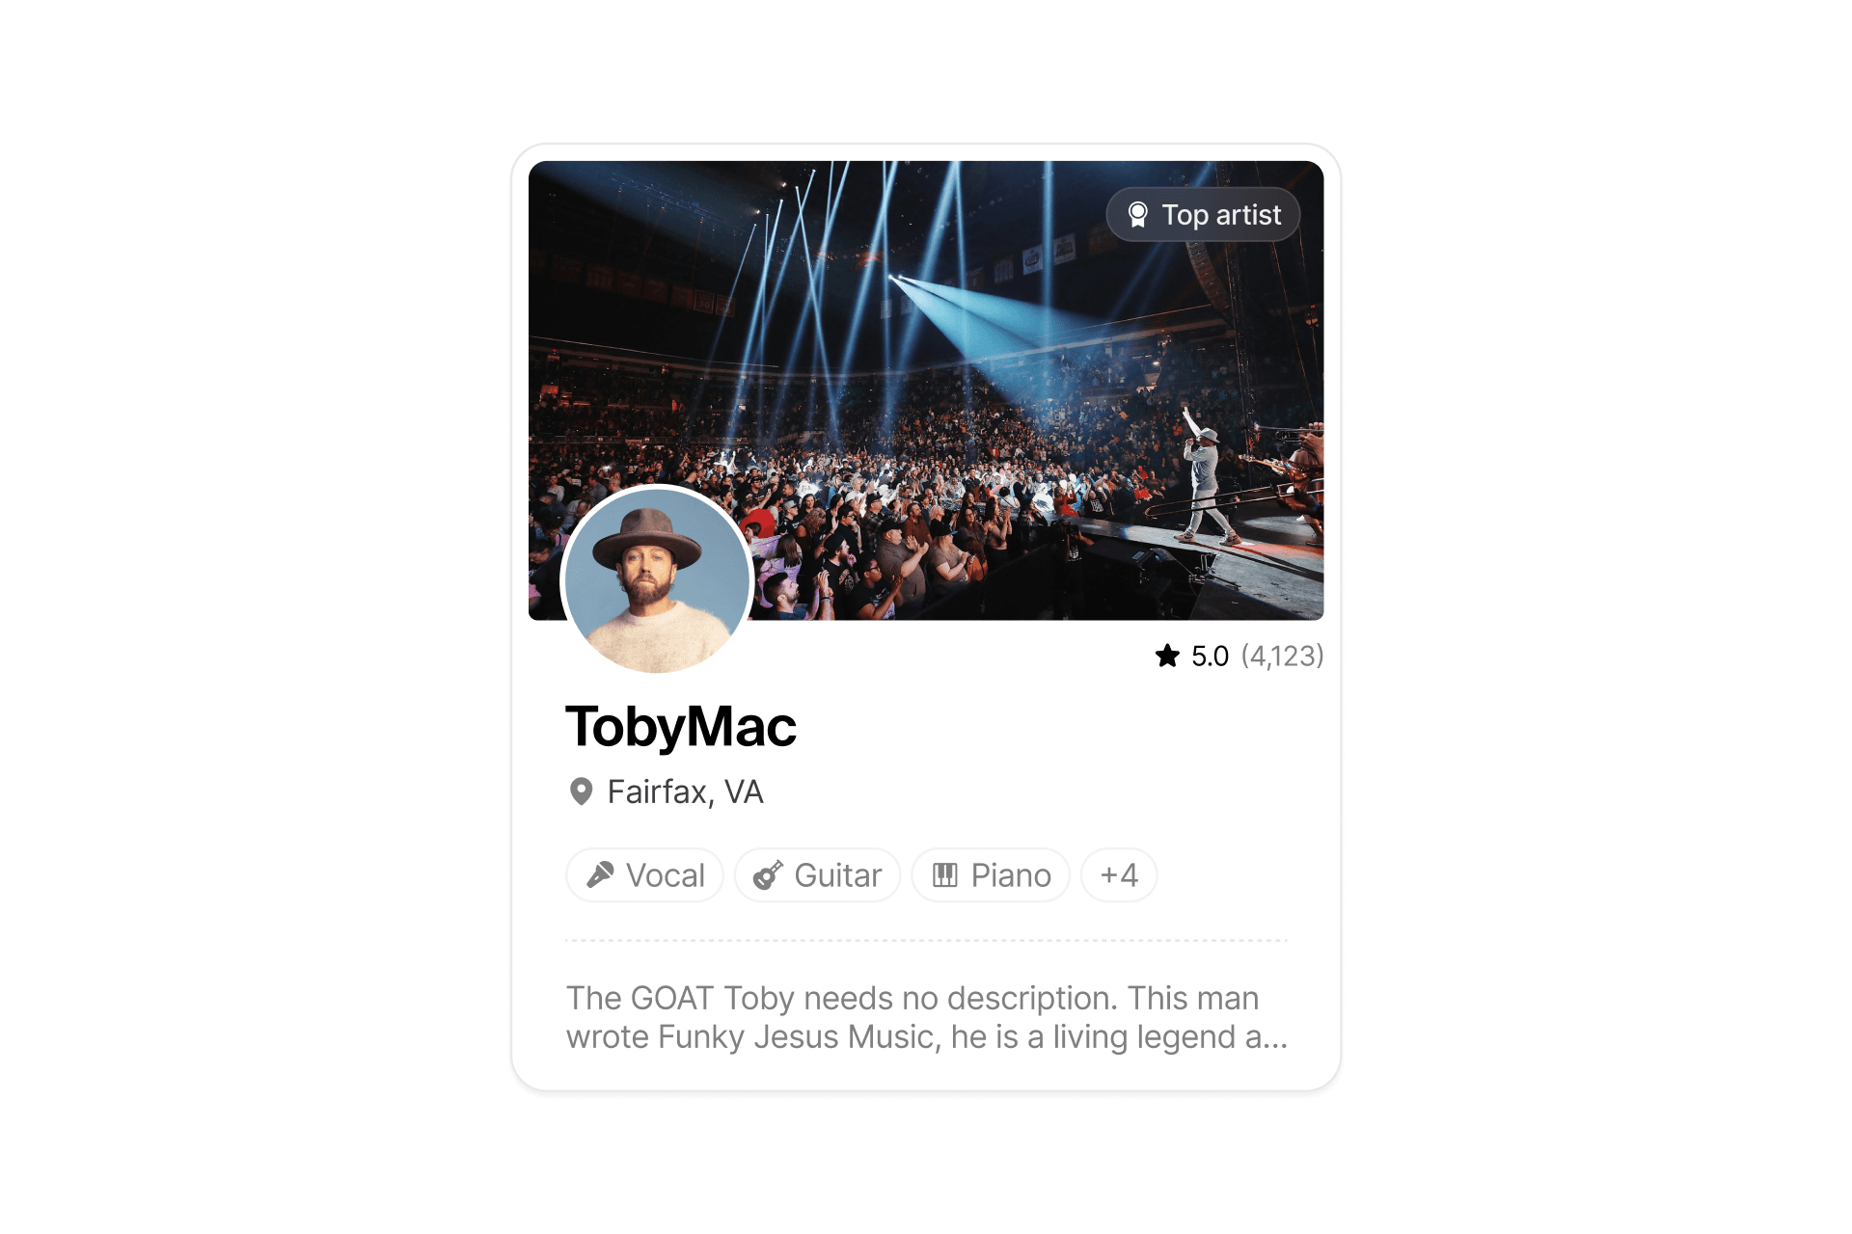1852x1234 pixels.
Task: Select the Top artist badge
Action: (x=1203, y=214)
